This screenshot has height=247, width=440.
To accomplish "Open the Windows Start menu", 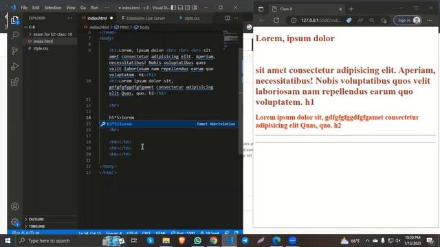I will pos(8,241).
